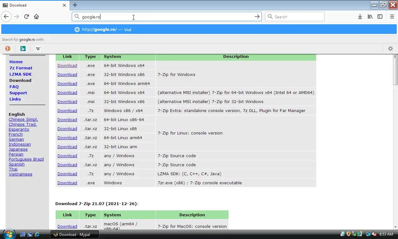
Task: Download the .msi for 64-bit Windows x64
Action: coord(67,92)
